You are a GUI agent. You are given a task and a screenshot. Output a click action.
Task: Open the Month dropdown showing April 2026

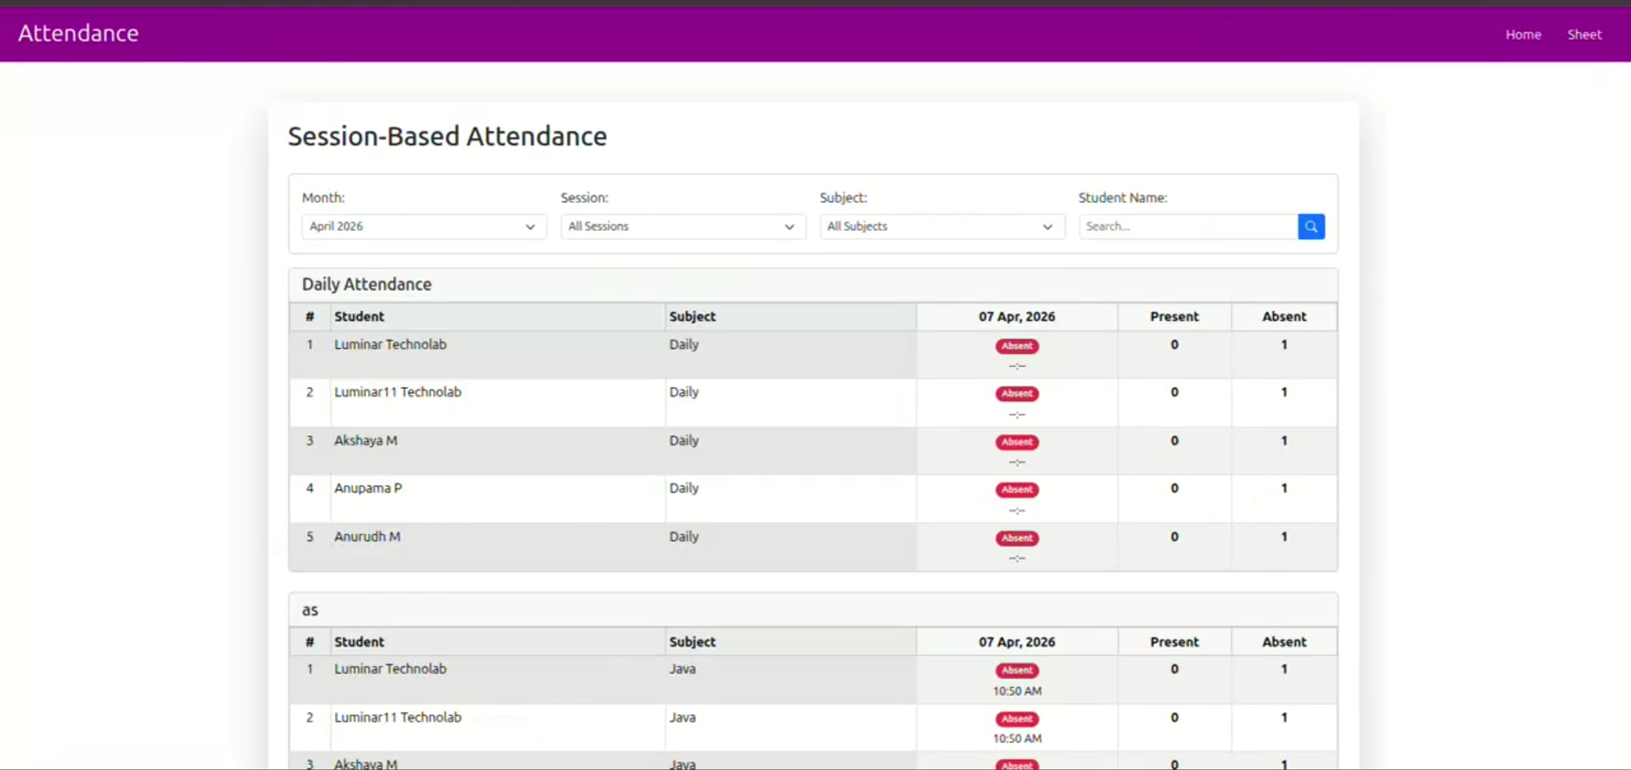coord(424,226)
